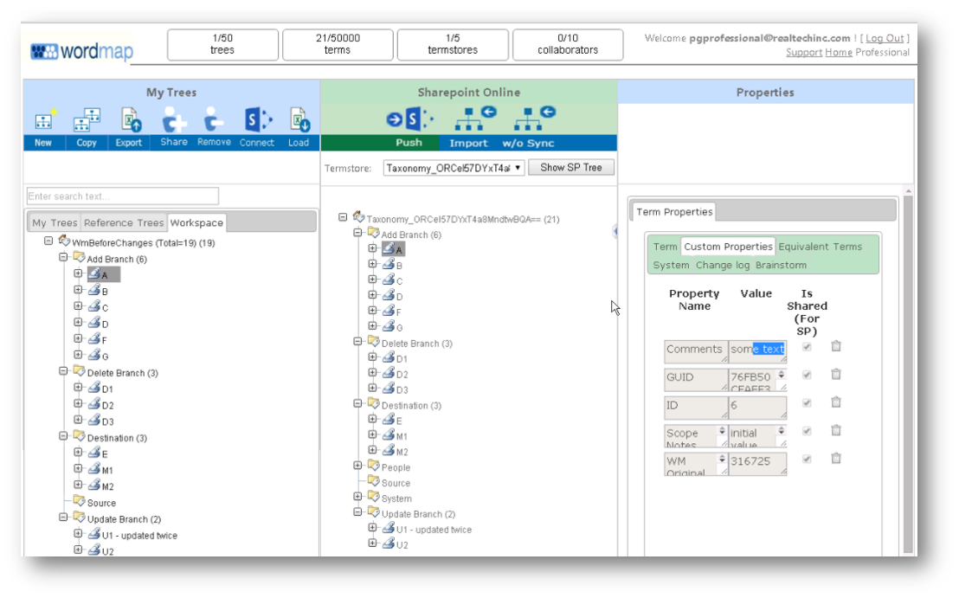This screenshot has height=598, width=959.
Task: Collapse the Delete Branch node in Workspace
Action: tap(63, 371)
